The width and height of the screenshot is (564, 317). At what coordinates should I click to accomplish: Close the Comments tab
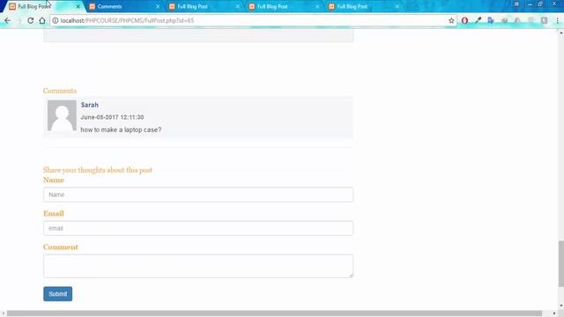[158, 6]
